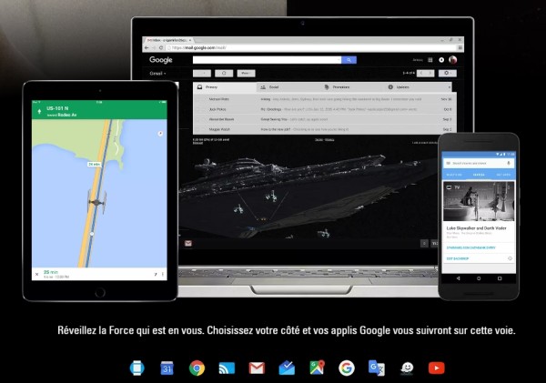Screen dimensions: 546x383
Task: Tap the TIE fighter marker on map
Action: [96, 202]
